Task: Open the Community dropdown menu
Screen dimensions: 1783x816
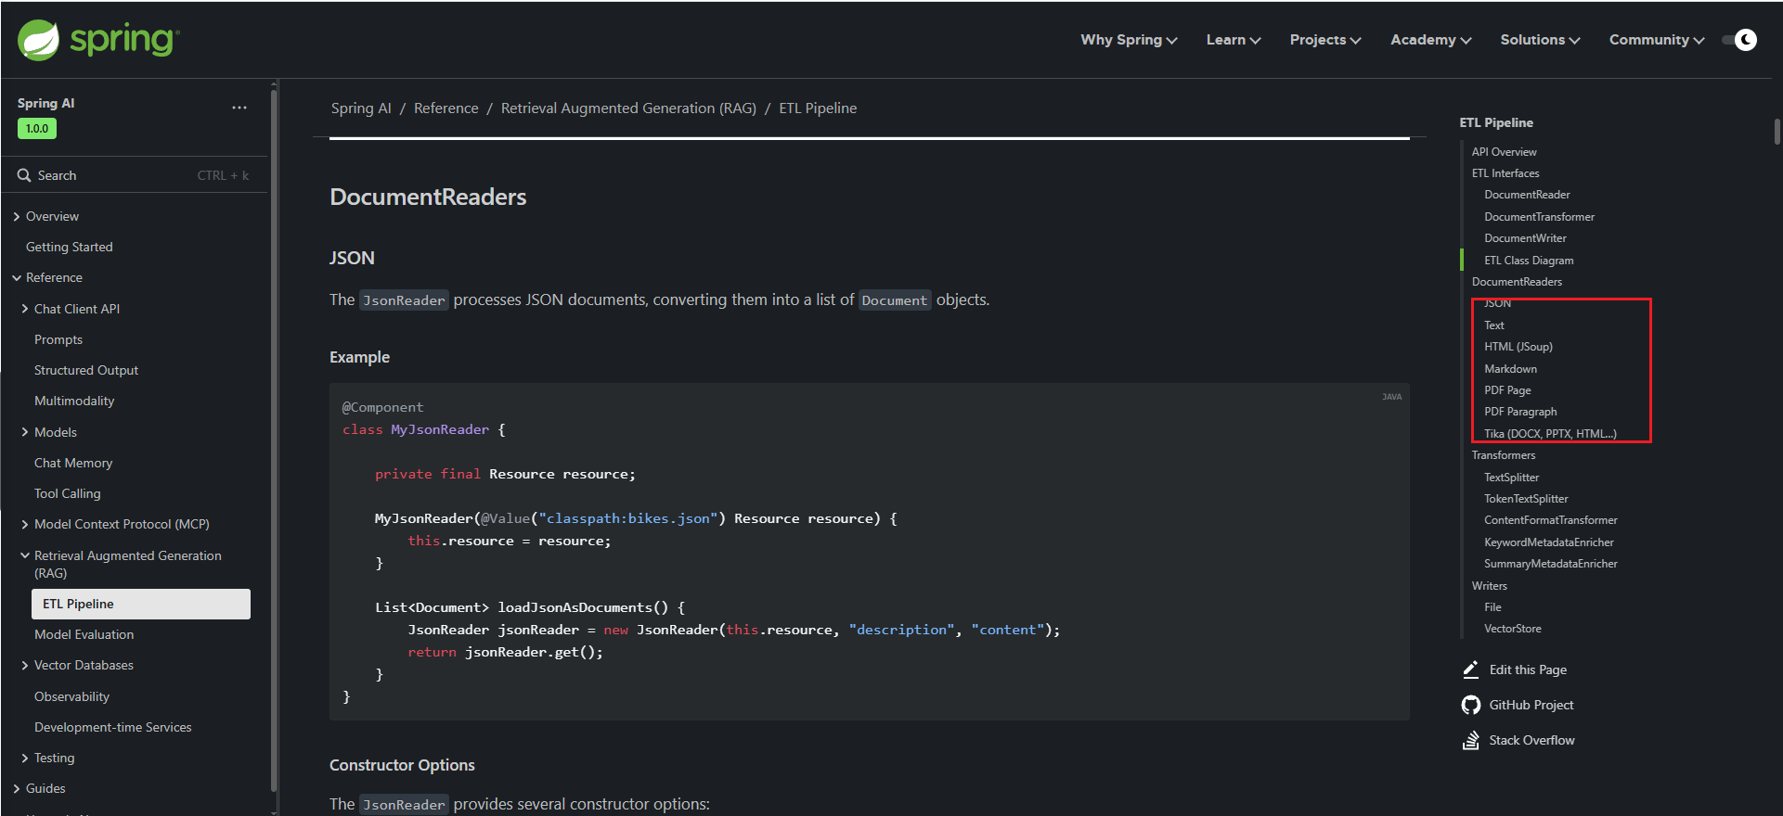Action: tap(1657, 40)
